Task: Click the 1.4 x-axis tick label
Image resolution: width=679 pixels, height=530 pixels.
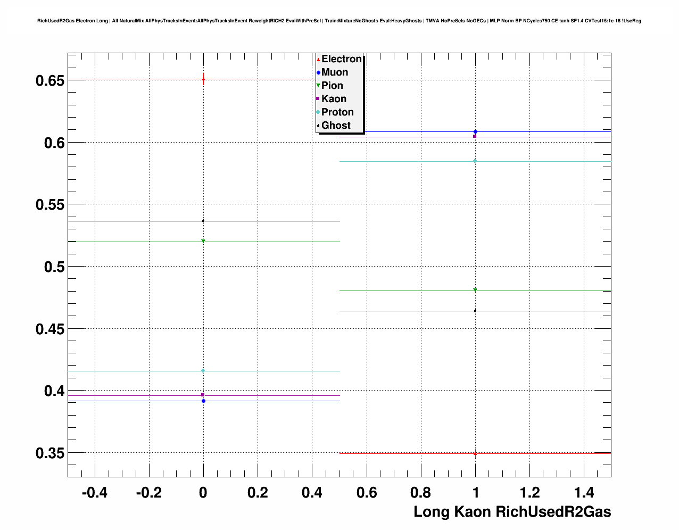Action: [584, 493]
